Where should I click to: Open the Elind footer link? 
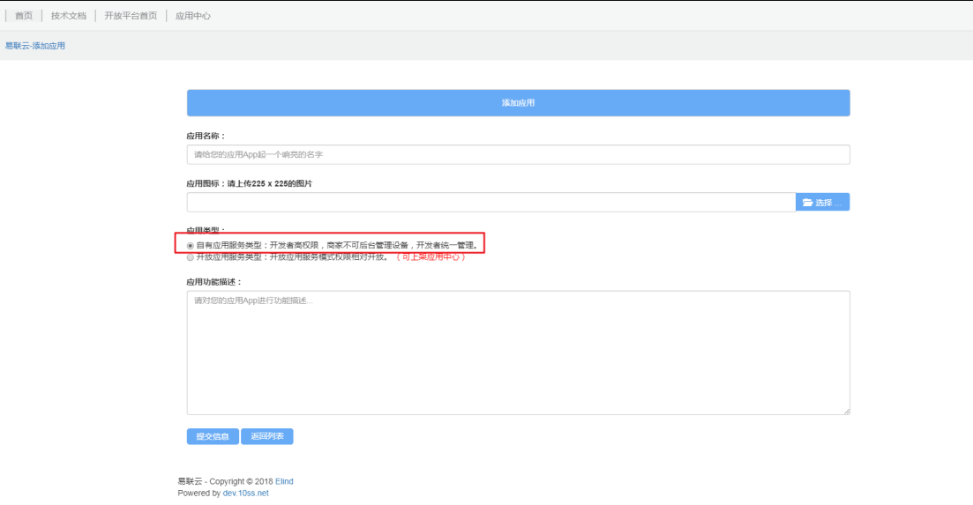[x=284, y=481]
